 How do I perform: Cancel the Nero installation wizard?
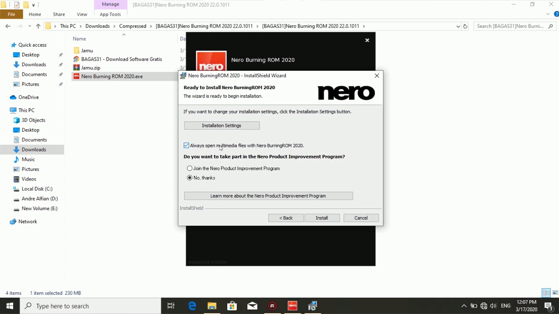click(361, 218)
